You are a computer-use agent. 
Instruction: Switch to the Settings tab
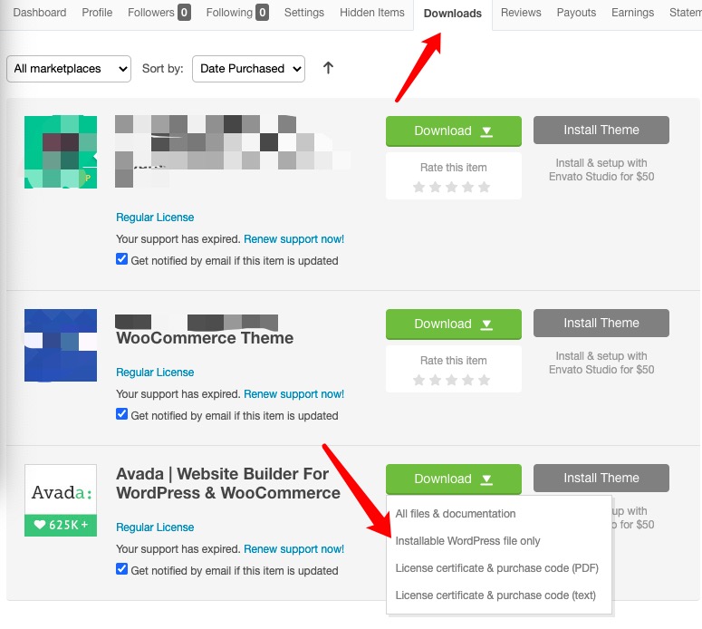[x=304, y=13]
